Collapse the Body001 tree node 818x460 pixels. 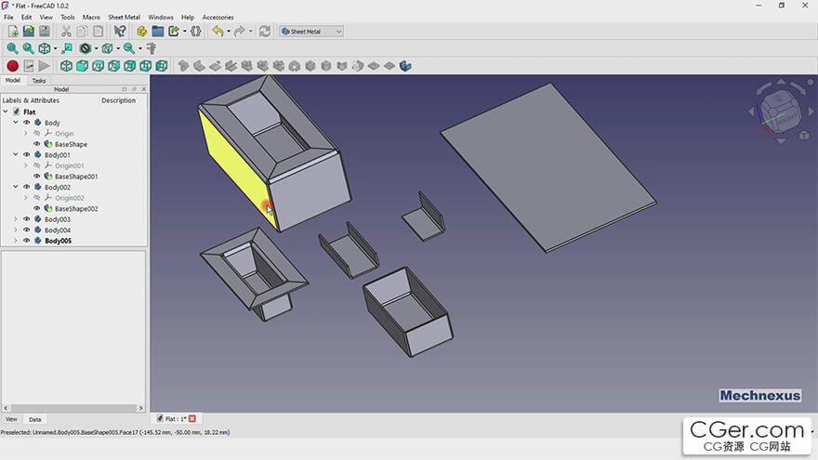coord(16,155)
